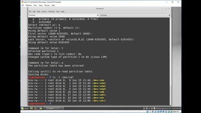
Task: Click the show desktop icon in the panel
Action: (31, 109)
